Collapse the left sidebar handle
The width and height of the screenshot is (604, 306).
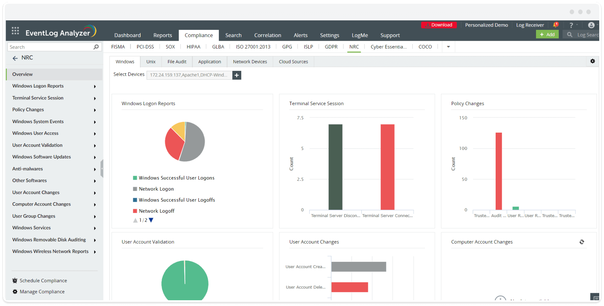pyautogui.click(x=102, y=168)
